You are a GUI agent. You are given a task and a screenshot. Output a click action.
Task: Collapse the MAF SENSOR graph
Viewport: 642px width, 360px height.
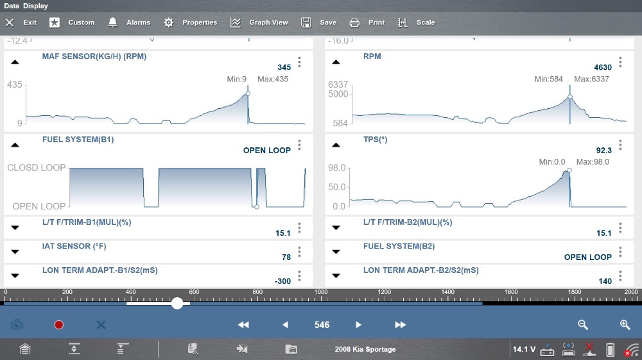coord(15,62)
